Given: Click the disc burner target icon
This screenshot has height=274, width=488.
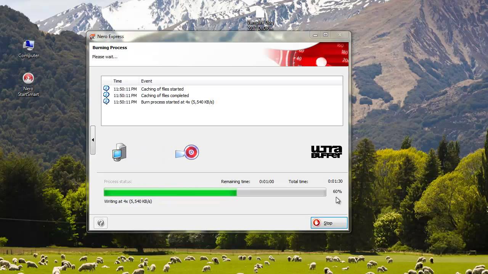Looking at the screenshot, I should click(187, 152).
